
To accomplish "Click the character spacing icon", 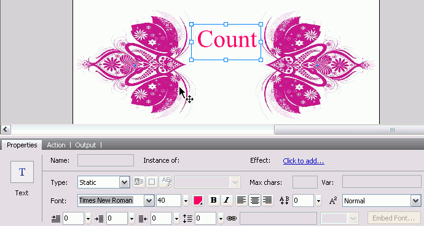I will (x=284, y=200).
